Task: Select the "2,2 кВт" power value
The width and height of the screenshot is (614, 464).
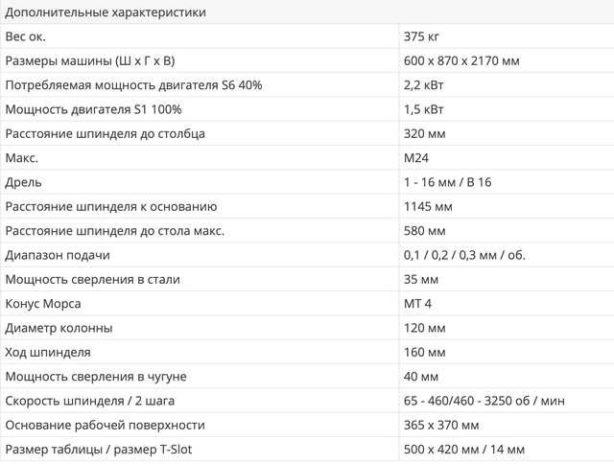Action: [425, 85]
